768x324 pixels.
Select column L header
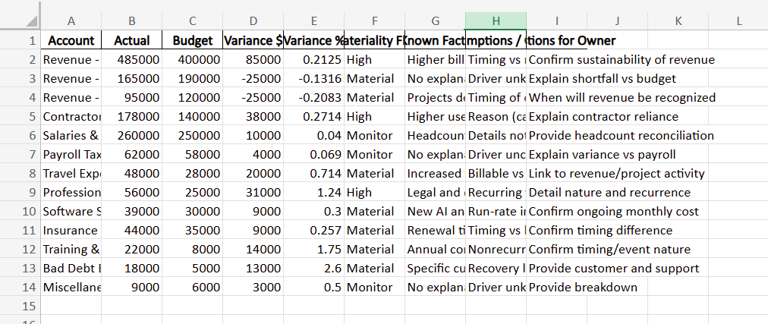tap(738, 21)
